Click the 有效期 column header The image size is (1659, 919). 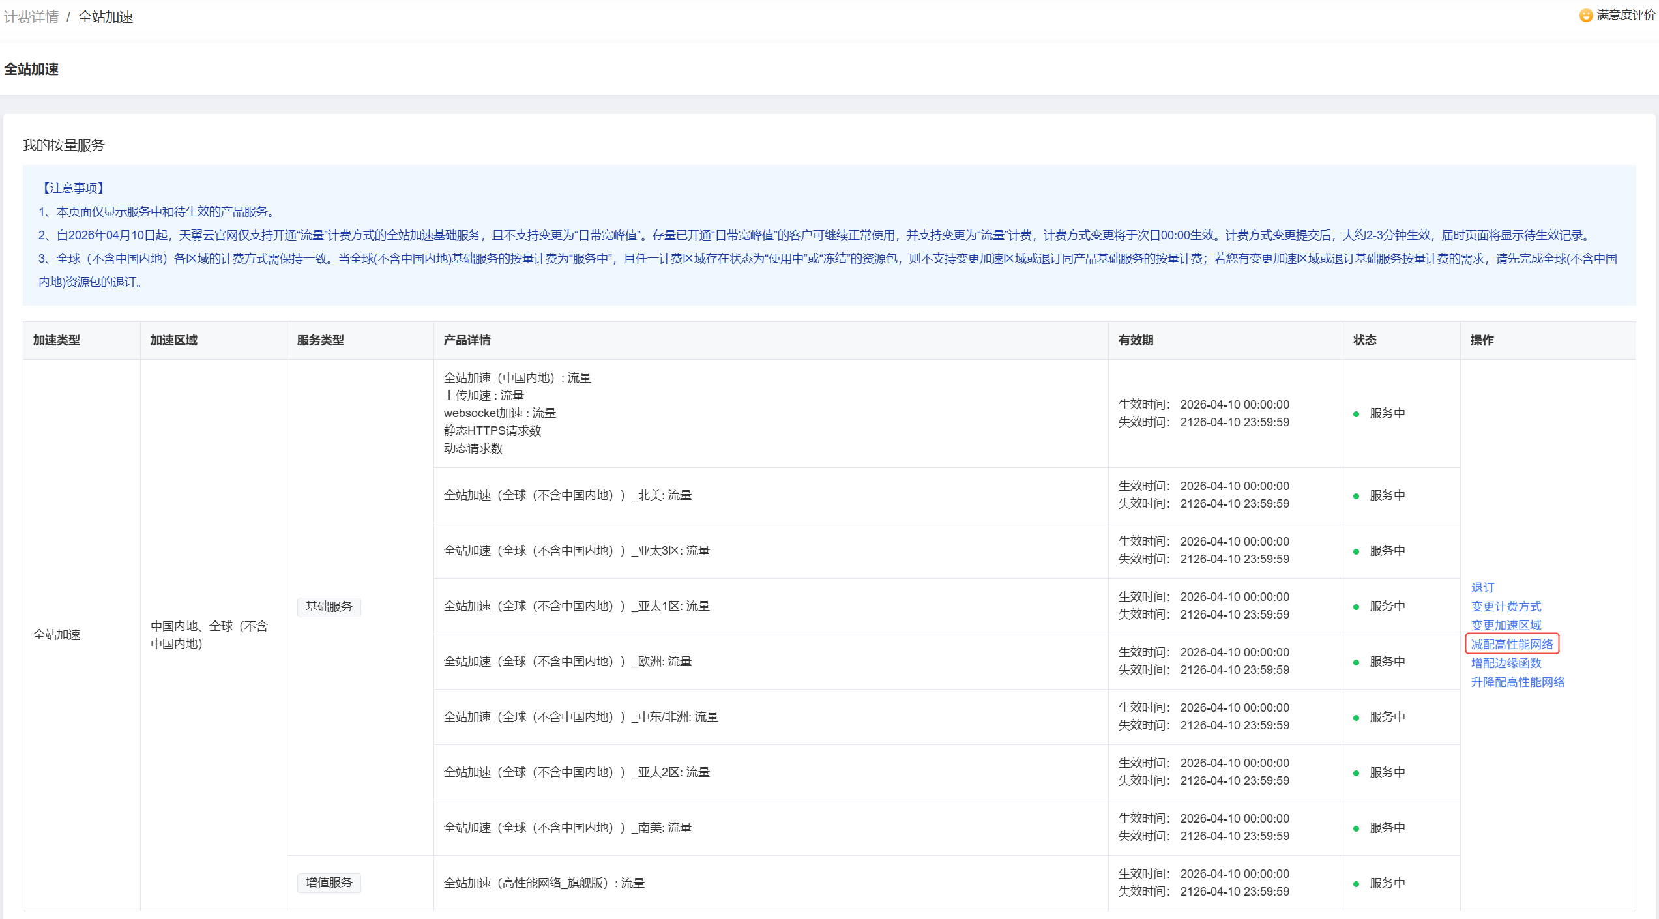[1136, 340]
